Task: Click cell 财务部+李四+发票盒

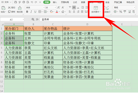Action: [x=87, y=77]
